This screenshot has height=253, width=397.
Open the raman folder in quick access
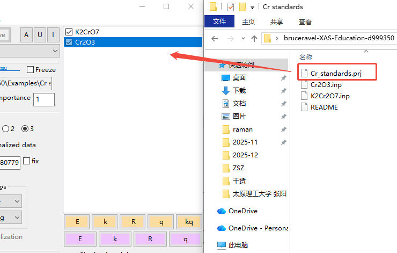242,129
